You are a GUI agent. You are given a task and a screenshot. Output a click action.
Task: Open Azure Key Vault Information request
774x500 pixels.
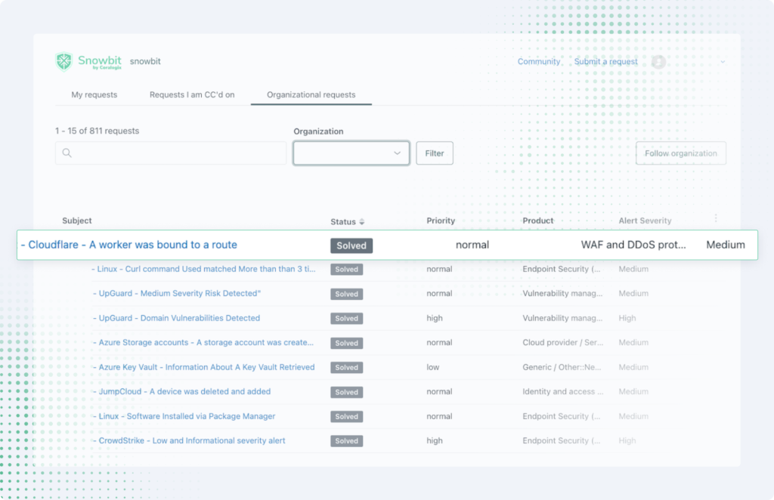coord(204,367)
